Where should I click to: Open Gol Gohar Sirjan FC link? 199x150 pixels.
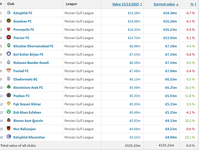pos(28,54)
